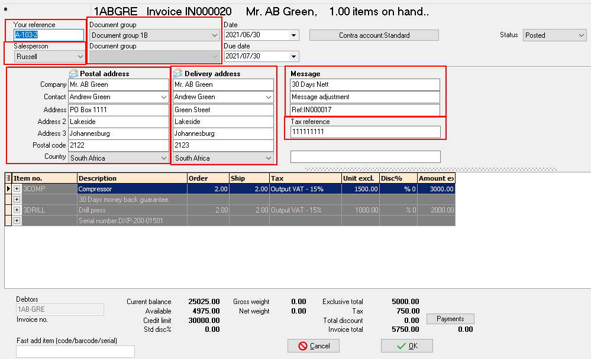This screenshot has width=591, height=359.
Task: Cancel the invoice editing
Action: coord(314,345)
